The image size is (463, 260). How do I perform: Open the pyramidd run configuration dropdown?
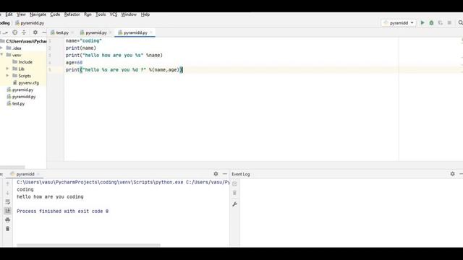(x=399, y=22)
